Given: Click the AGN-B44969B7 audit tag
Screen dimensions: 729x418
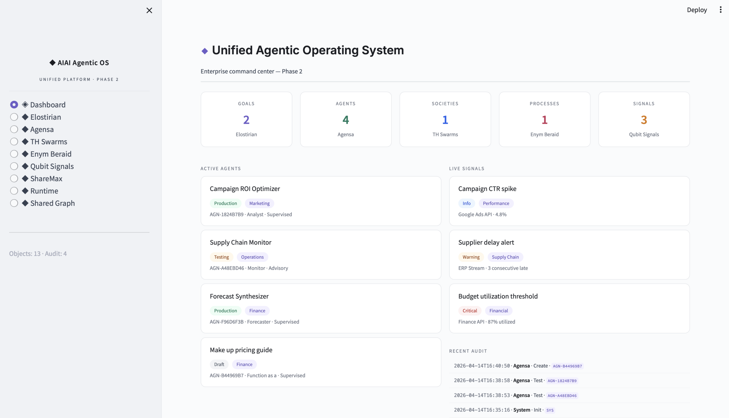Looking at the screenshot, I should (x=567, y=366).
